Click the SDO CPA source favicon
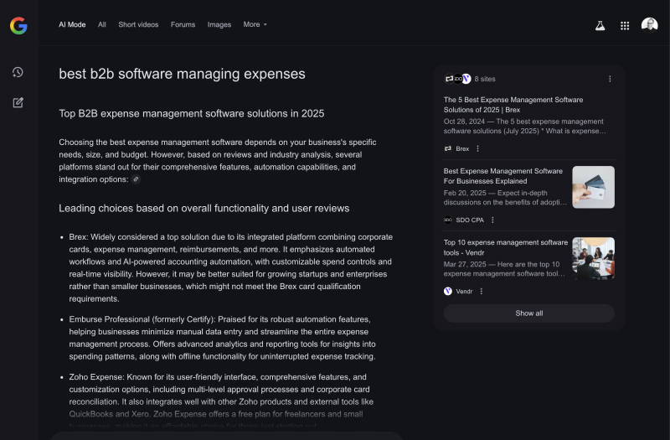 coord(448,220)
